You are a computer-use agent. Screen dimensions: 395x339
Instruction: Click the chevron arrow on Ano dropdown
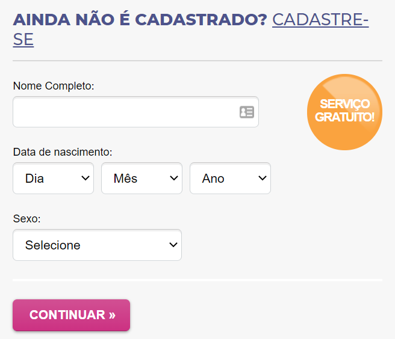pyautogui.click(x=263, y=178)
